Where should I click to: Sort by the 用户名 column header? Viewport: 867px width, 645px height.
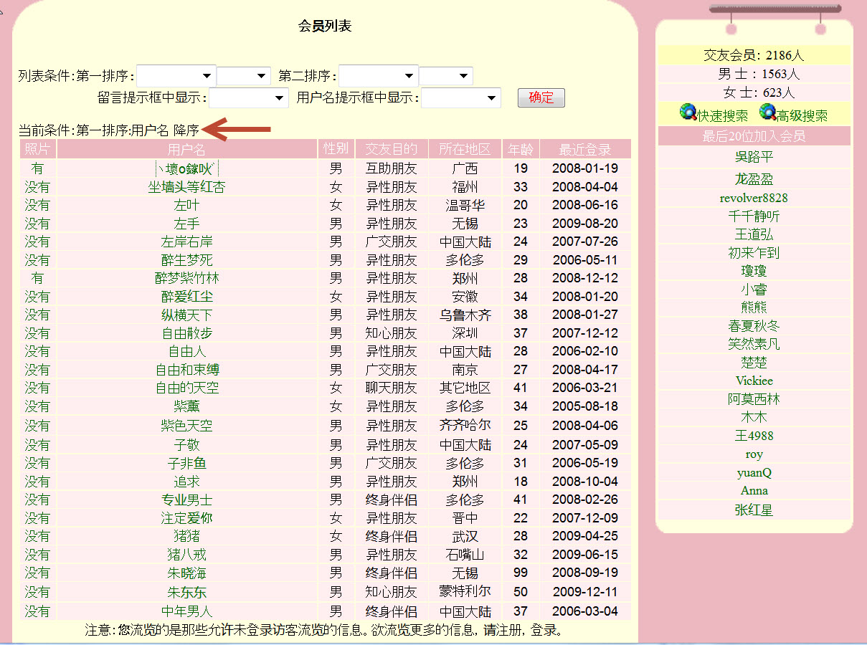186,150
